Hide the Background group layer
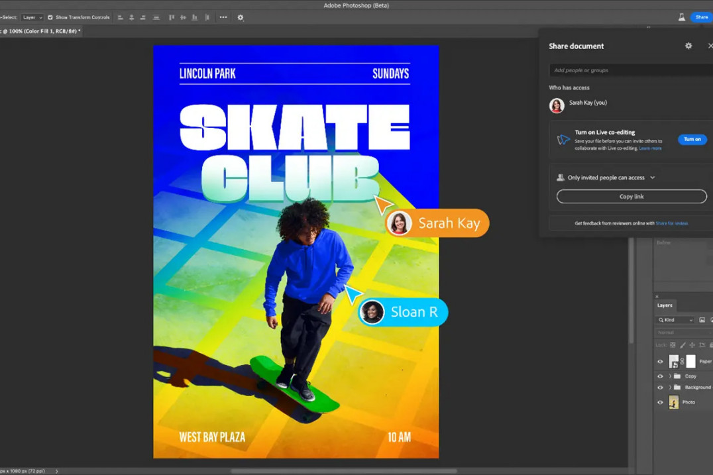713x475 pixels. click(660, 388)
